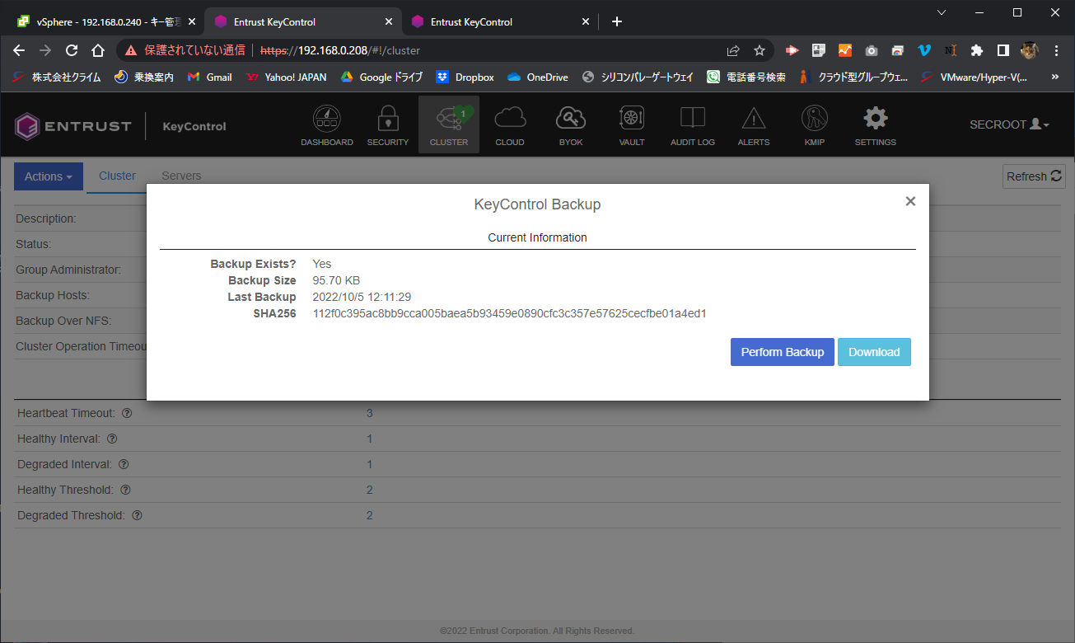Viewport: 1075px width, 643px height.
Task: Open the tab search dropdown arrow
Action: [942, 12]
